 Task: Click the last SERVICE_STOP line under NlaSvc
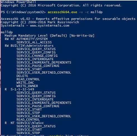[x=28, y=133]
